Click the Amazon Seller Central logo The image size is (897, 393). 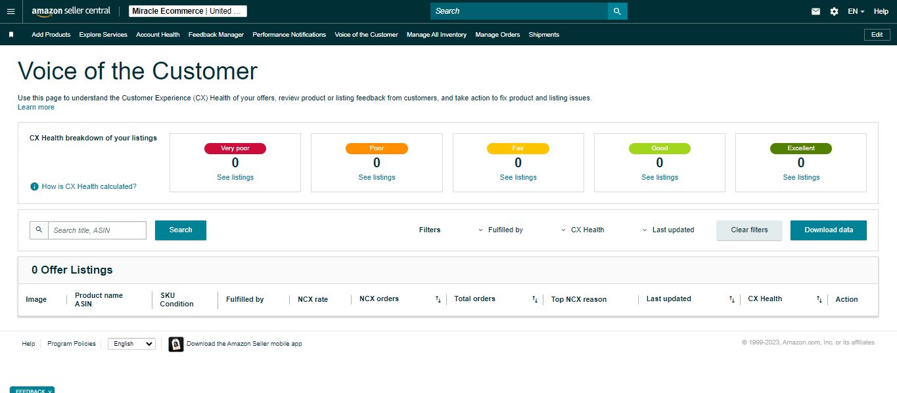[71, 11]
